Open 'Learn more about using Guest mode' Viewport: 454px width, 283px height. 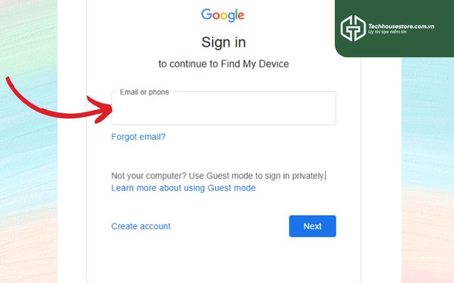[x=183, y=188]
